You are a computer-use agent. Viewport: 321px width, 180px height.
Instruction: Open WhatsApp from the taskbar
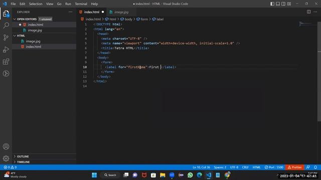click(x=190, y=175)
